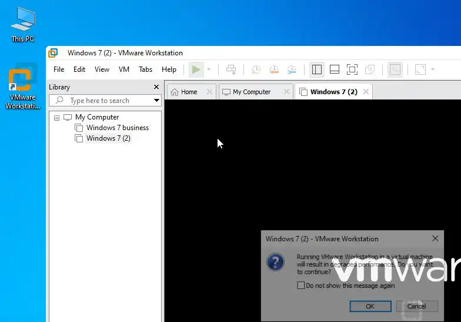Screen dimensions: 461x322
Task: Click the VMware logo in title bar
Action: pyautogui.click(x=53, y=53)
